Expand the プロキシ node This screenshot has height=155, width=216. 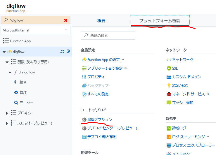[7, 113]
